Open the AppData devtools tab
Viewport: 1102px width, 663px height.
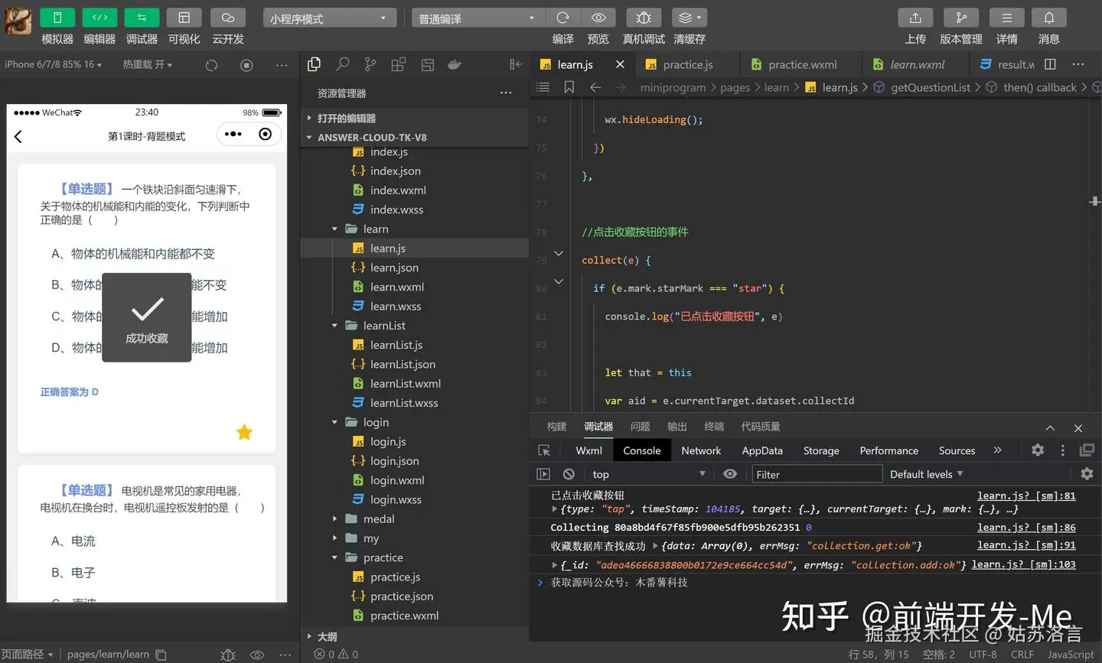click(762, 451)
